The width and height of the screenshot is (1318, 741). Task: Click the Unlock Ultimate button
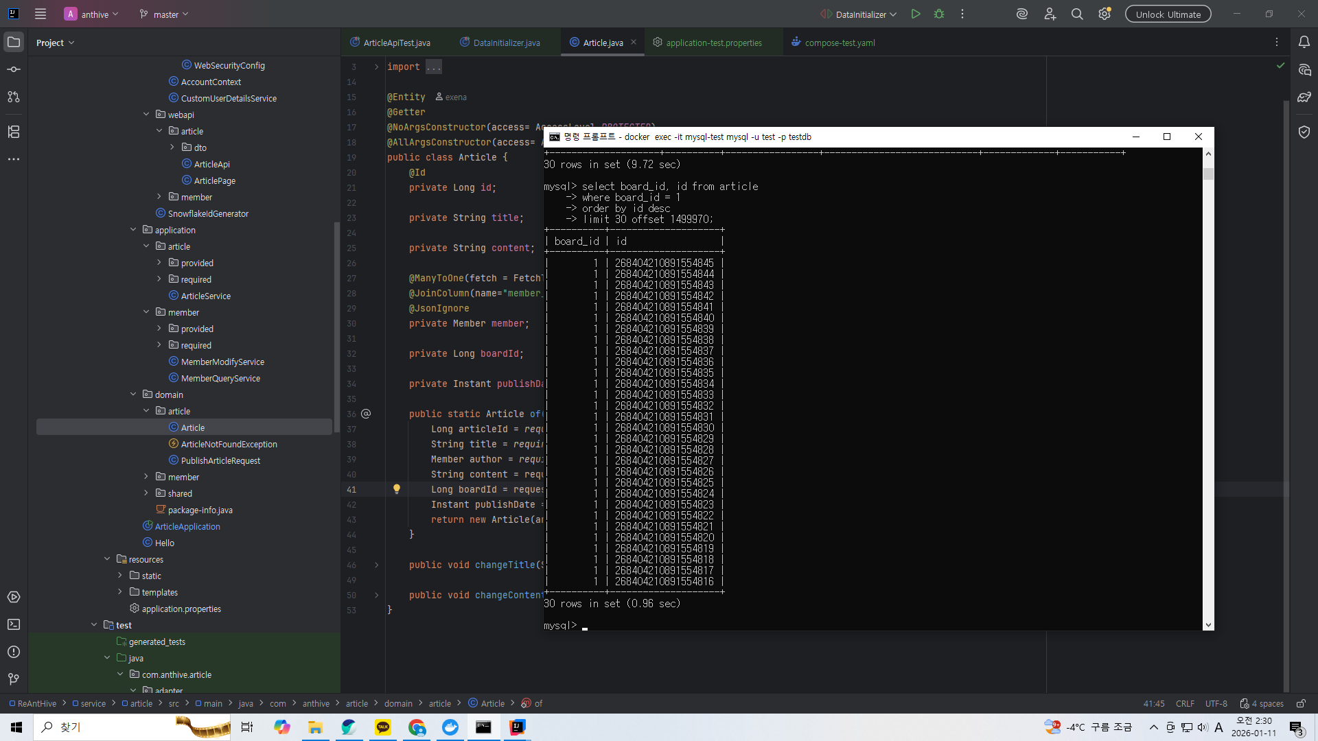[1168, 14]
